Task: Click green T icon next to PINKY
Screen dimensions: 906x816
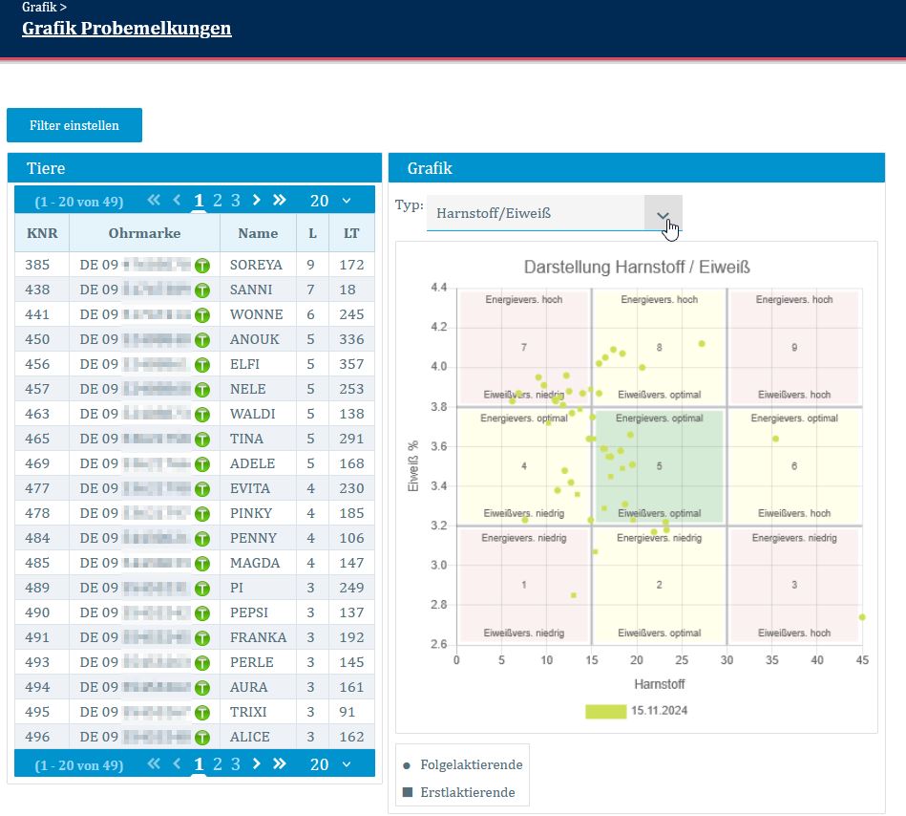Action: pyautogui.click(x=202, y=513)
